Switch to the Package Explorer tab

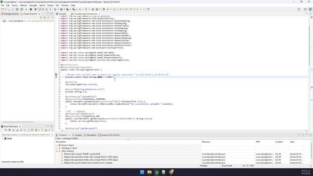point(10,14)
